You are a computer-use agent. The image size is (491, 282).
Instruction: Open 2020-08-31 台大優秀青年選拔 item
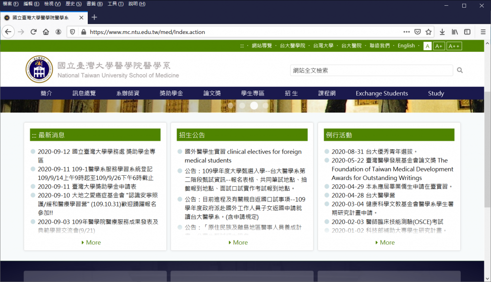coord(374,152)
